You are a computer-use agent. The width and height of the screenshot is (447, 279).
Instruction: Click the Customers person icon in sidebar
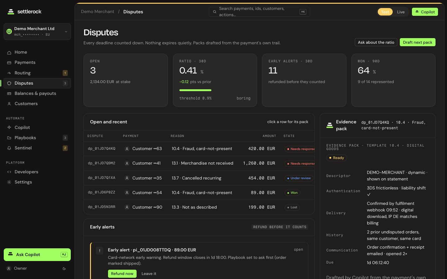click(9, 104)
